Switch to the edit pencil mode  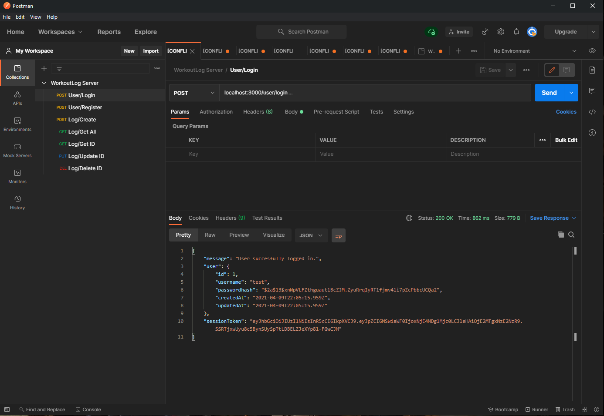click(x=552, y=70)
